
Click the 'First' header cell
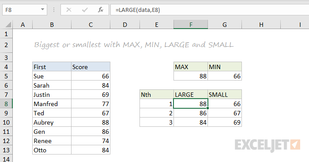52,67
